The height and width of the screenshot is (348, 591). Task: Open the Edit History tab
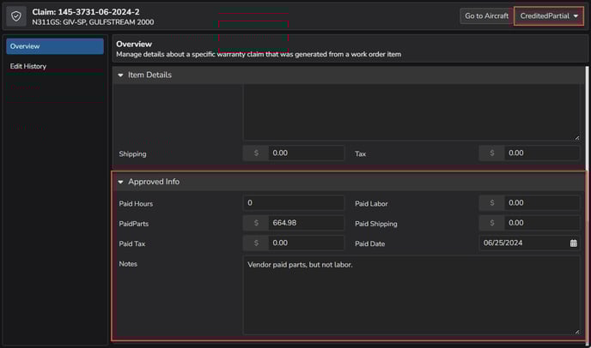pos(55,66)
